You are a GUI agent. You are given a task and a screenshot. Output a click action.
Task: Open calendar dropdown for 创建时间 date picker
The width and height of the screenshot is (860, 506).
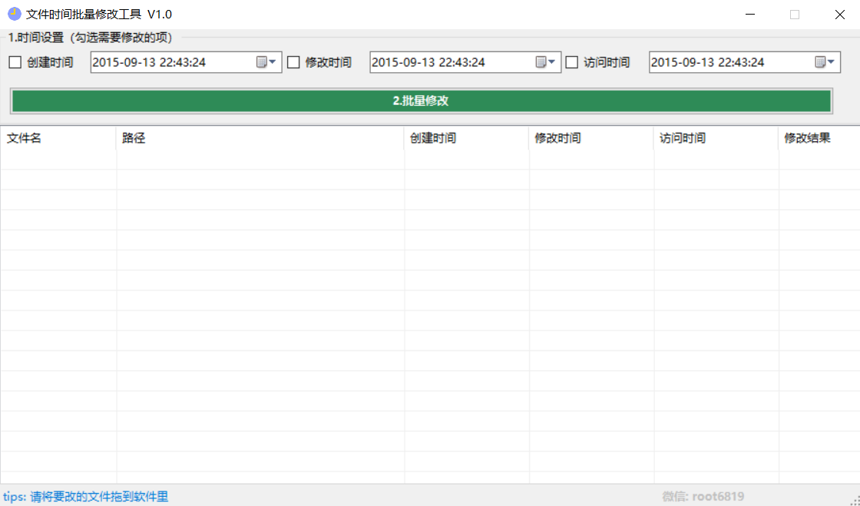point(266,62)
